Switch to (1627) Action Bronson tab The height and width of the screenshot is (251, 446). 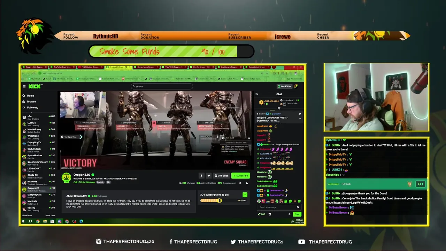(90, 67)
